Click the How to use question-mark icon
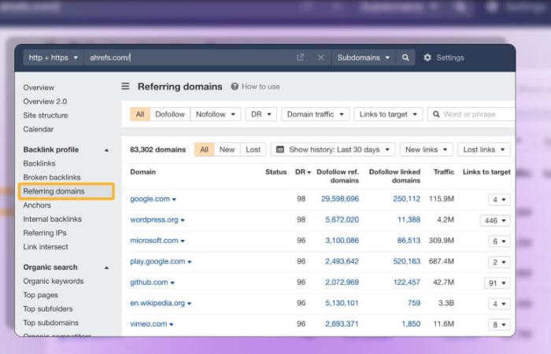This screenshot has height=354, width=551. click(x=235, y=87)
